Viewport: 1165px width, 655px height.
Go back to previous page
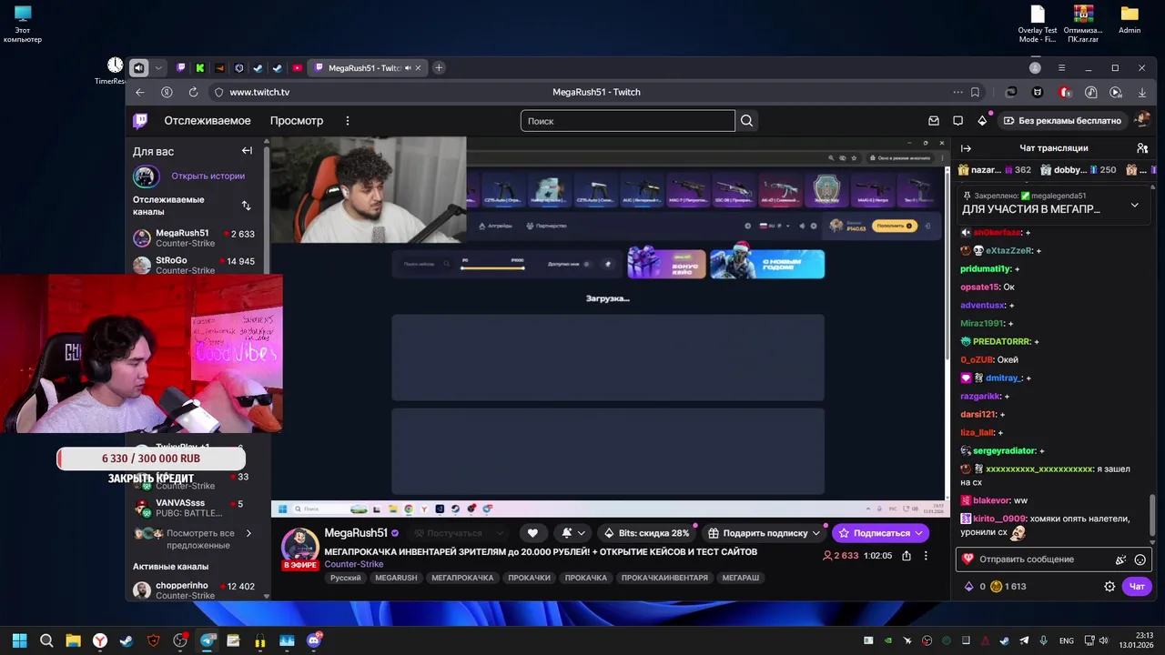140,92
